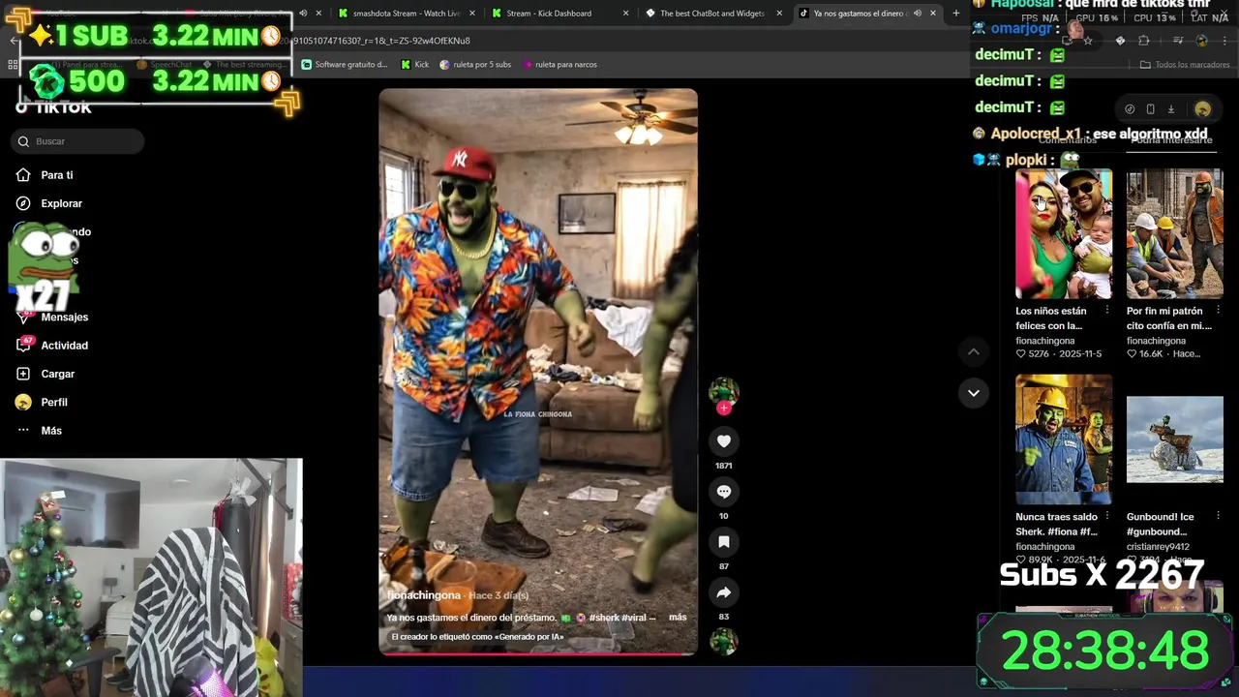The width and height of the screenshot is (1239, 697).
Task: Open the Perfil page
Action: 43,402
